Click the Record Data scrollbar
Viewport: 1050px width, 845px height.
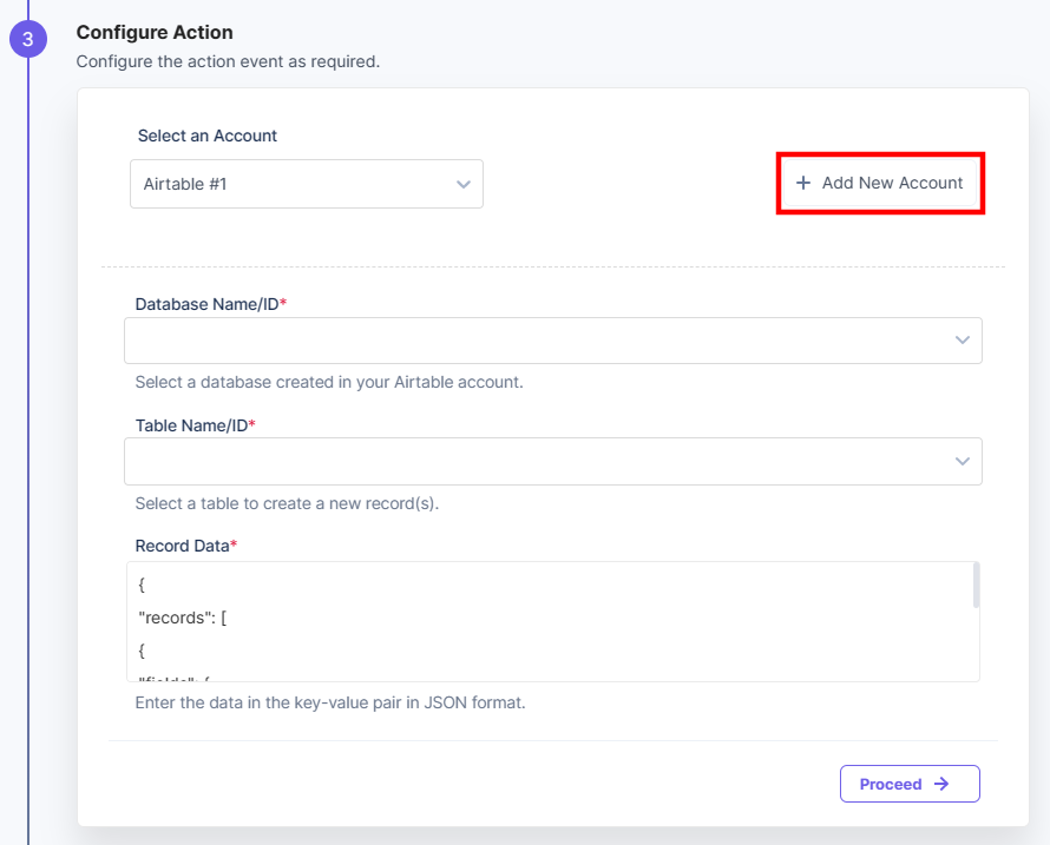[x=976, y=585]
